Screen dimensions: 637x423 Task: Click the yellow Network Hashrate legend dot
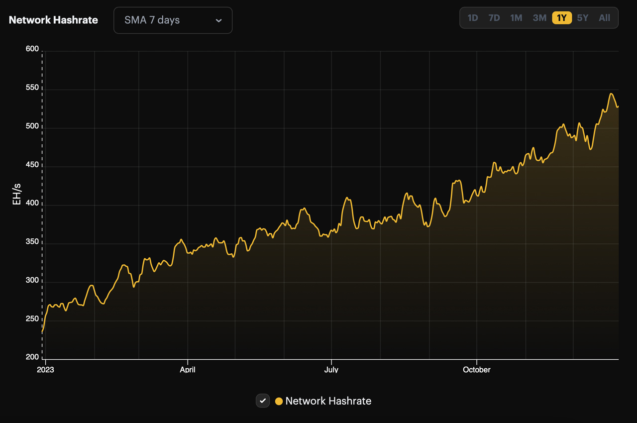click(279, 401)
